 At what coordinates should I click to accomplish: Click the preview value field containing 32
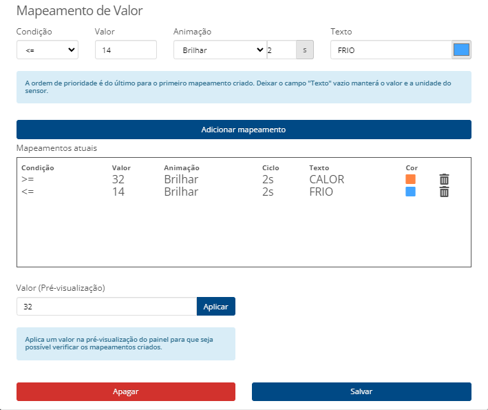click(x=107, y=306)
